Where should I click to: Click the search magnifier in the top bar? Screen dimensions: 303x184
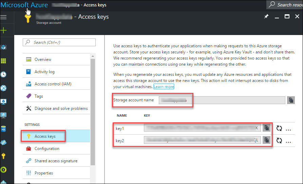click(272, 4)
